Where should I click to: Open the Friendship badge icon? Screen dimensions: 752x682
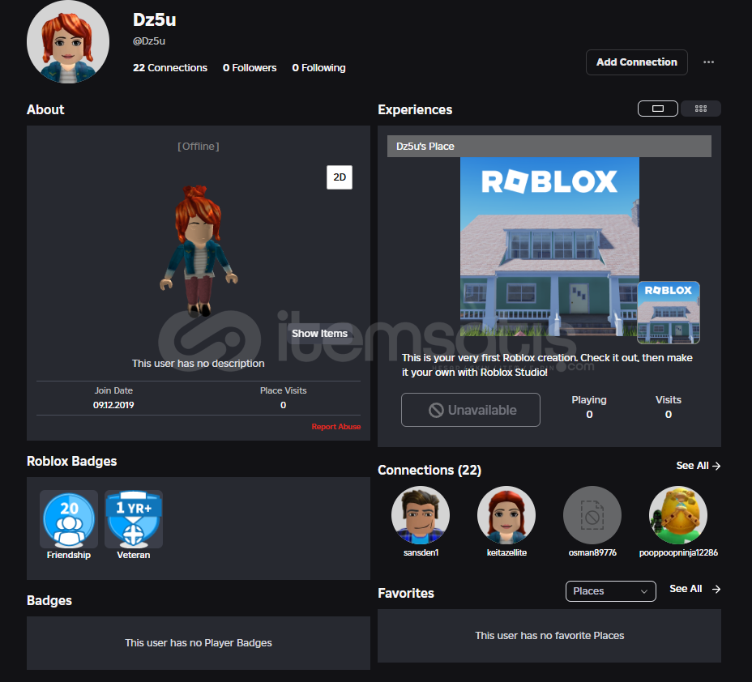[69, 519]
